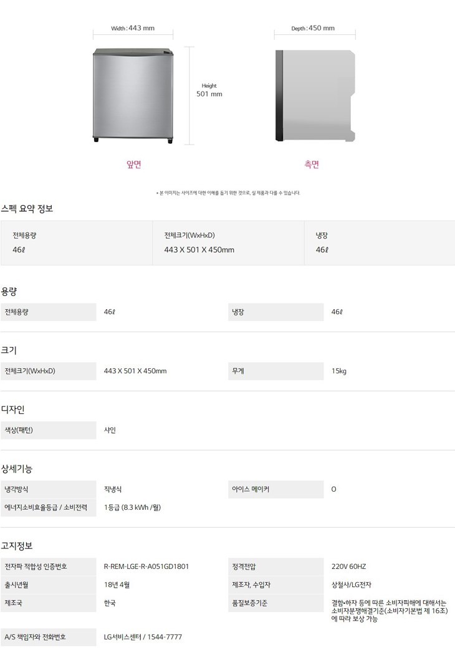Select the 앞면 caption under the front image
Viewport: 455px width, 650px height.
134,165
